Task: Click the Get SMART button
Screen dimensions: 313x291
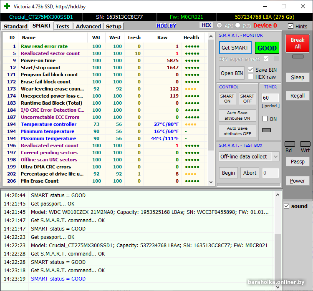Action: tap(235, 48)
